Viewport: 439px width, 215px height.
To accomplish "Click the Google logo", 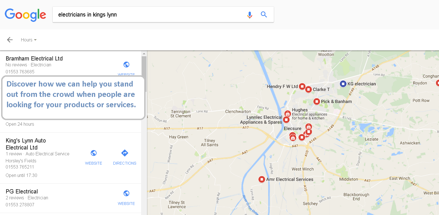I will pos(25,15).
